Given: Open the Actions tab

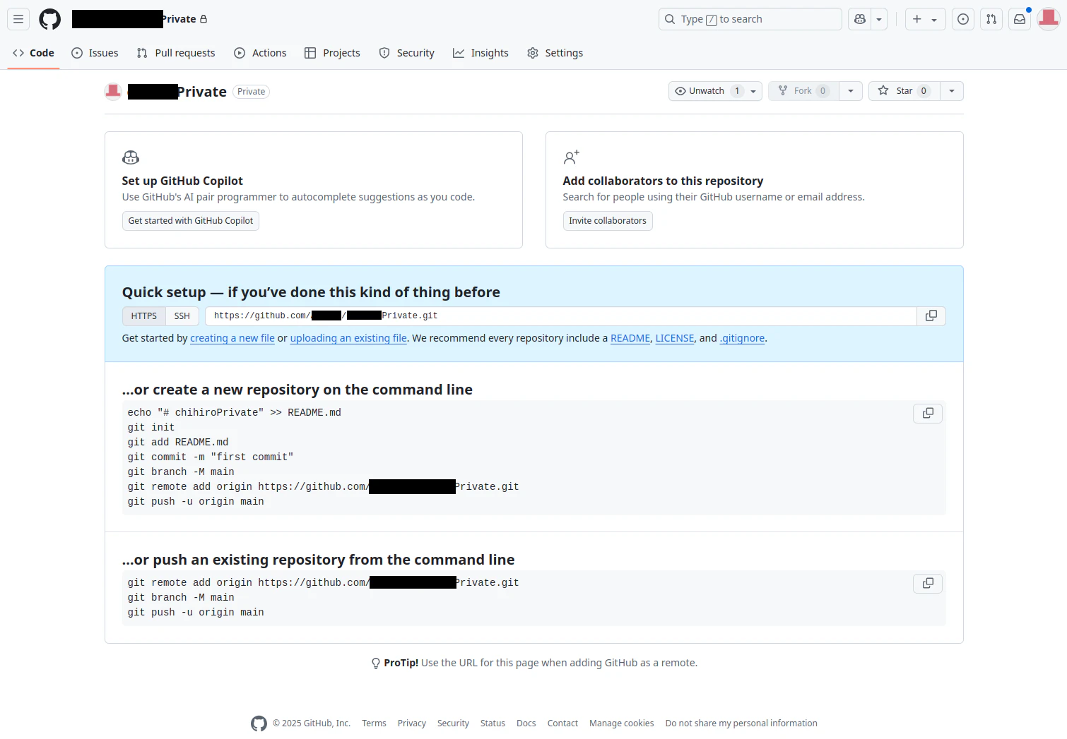Looking at the screenshot, I should [260, 53].
